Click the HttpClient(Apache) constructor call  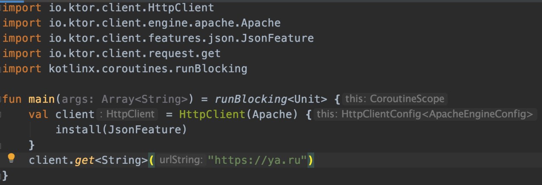point(238,115)
